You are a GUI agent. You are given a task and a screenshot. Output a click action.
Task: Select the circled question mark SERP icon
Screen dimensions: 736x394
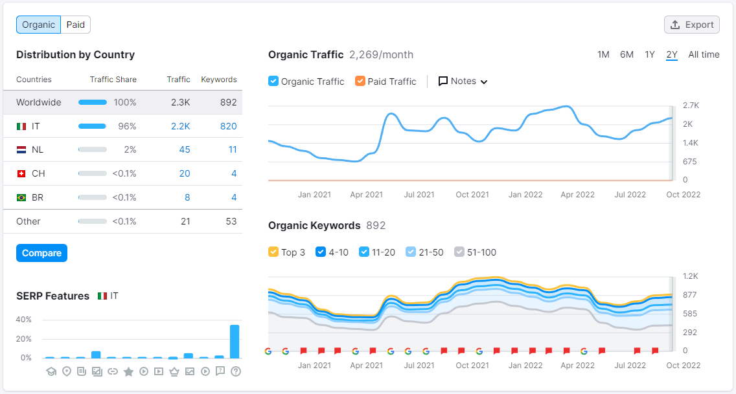tap(236, 371)
